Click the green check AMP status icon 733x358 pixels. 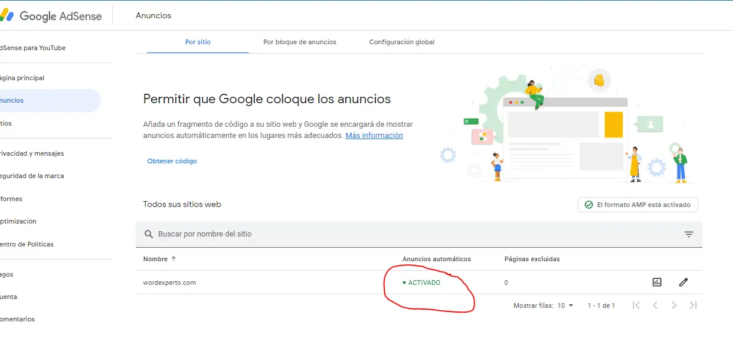pos(588,205)
